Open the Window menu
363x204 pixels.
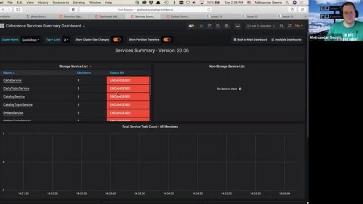point(95,2)
